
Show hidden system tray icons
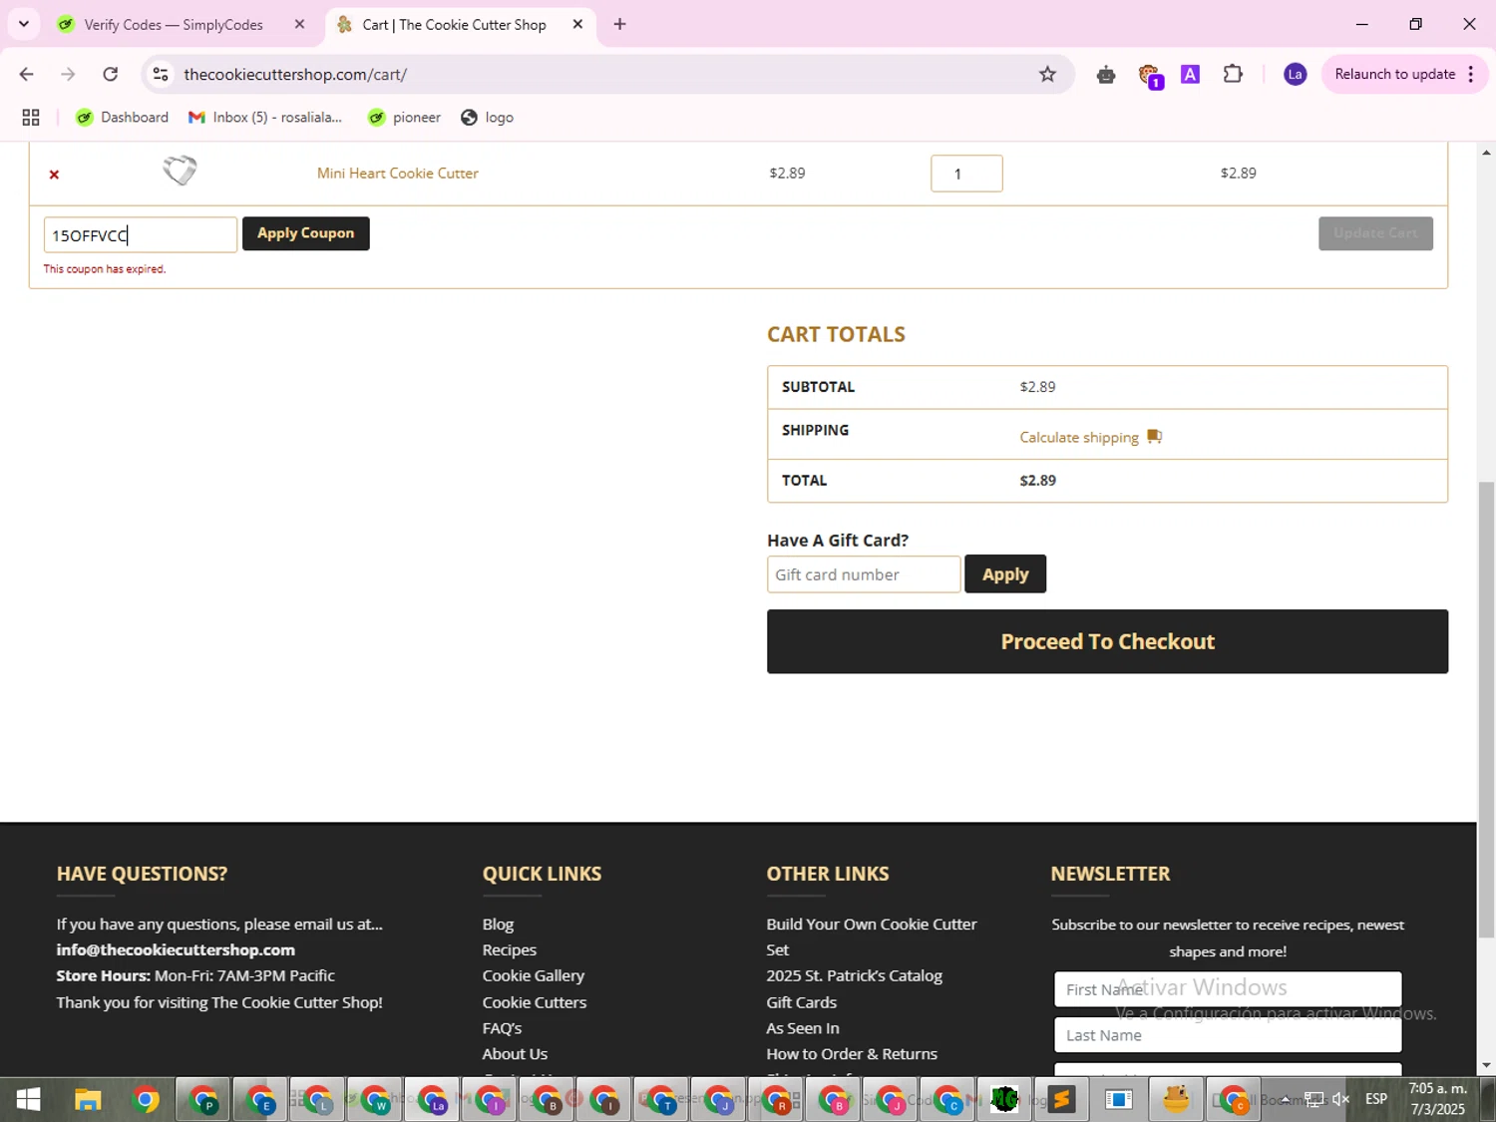tap(1286, 1099)
